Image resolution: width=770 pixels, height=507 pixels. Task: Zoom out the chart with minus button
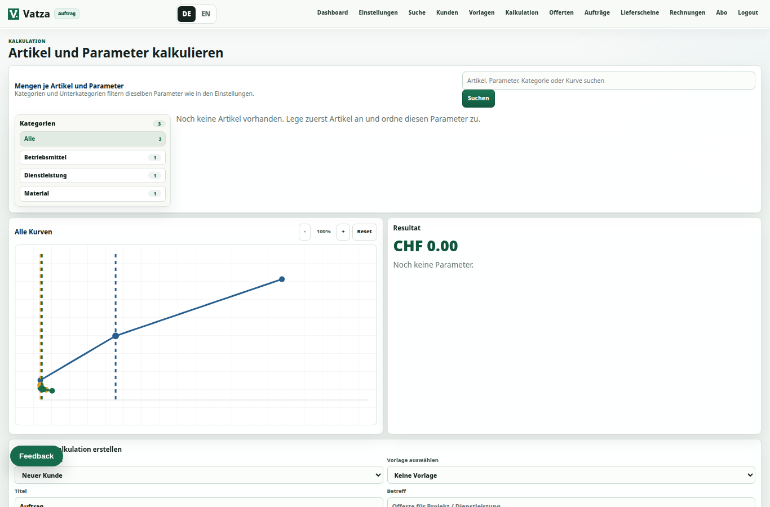click(305, 232)
